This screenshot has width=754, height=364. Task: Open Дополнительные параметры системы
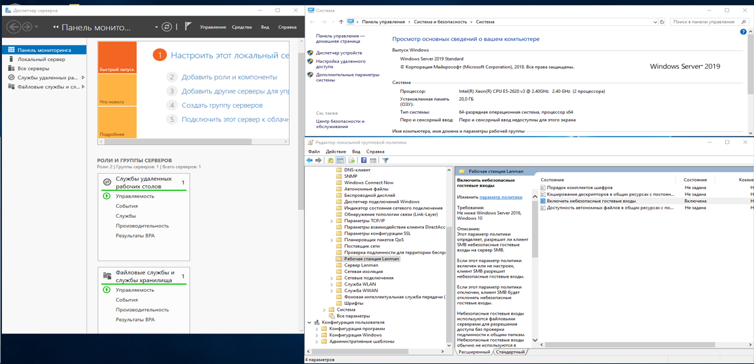coord(347,77)
